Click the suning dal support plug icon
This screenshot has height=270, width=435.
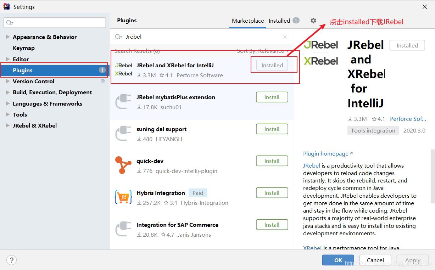point(124,133)
